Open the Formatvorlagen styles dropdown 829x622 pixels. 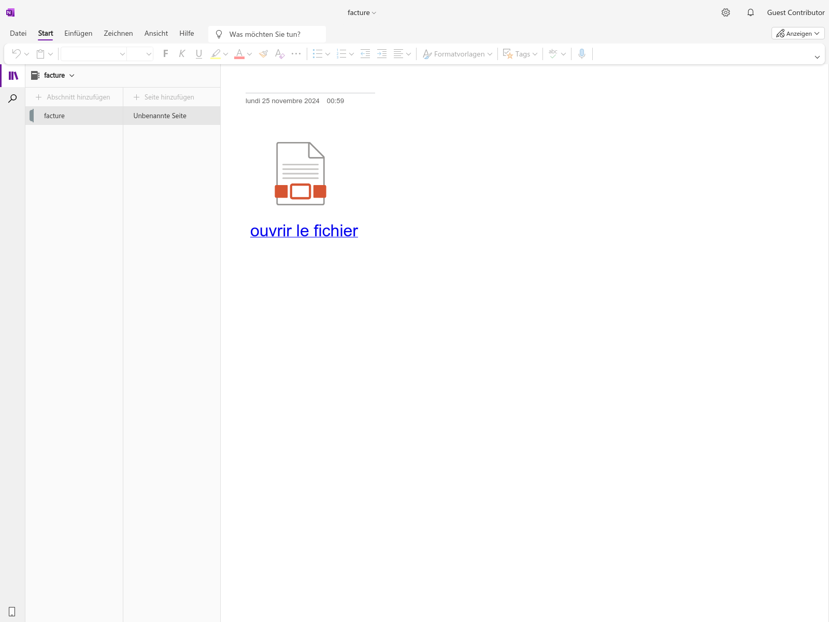(457, 54)
